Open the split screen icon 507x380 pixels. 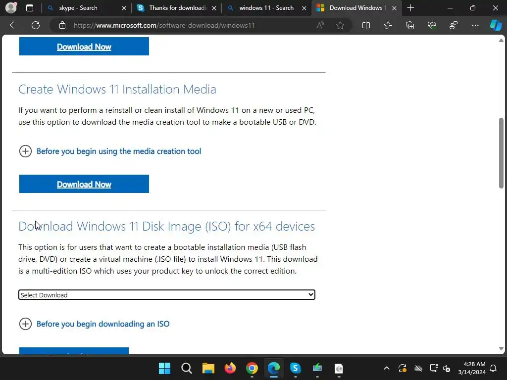366,25
